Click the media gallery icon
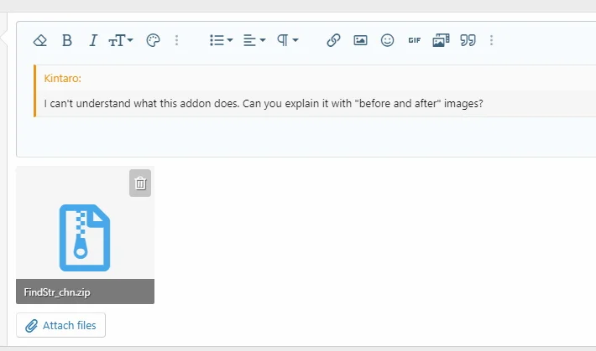The image size is (596, 351). (441, 40)
